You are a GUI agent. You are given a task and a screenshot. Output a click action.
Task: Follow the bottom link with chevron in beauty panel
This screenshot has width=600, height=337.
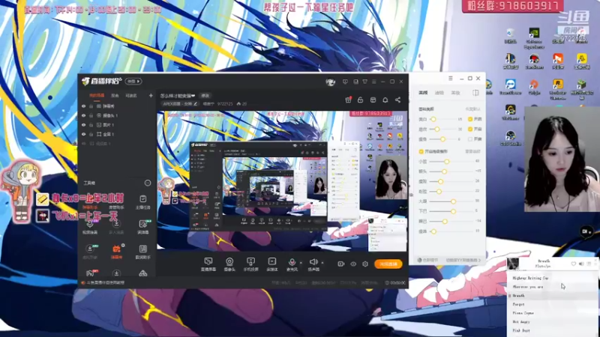click(x=463, y=260)
